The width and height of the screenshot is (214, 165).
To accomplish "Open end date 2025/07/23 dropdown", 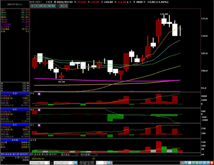I will click(73, 163).
